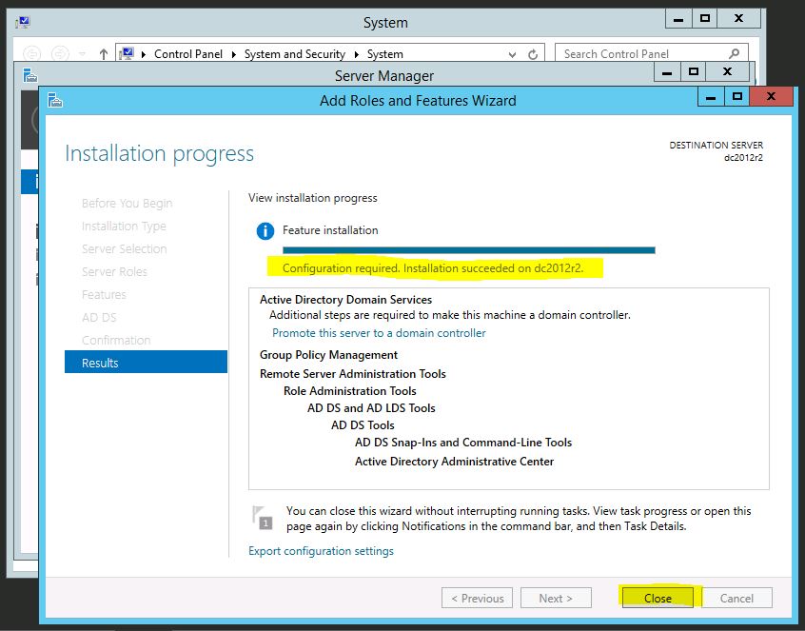Select Server Roles wizard step
The height and width of the screenshot is (631, 805).
pyautogui.click(x=114, y=271)
